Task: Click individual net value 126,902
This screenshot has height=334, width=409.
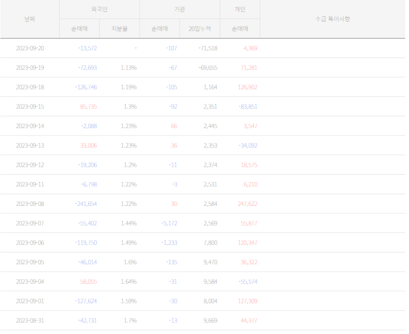Action: coord(248,87)
